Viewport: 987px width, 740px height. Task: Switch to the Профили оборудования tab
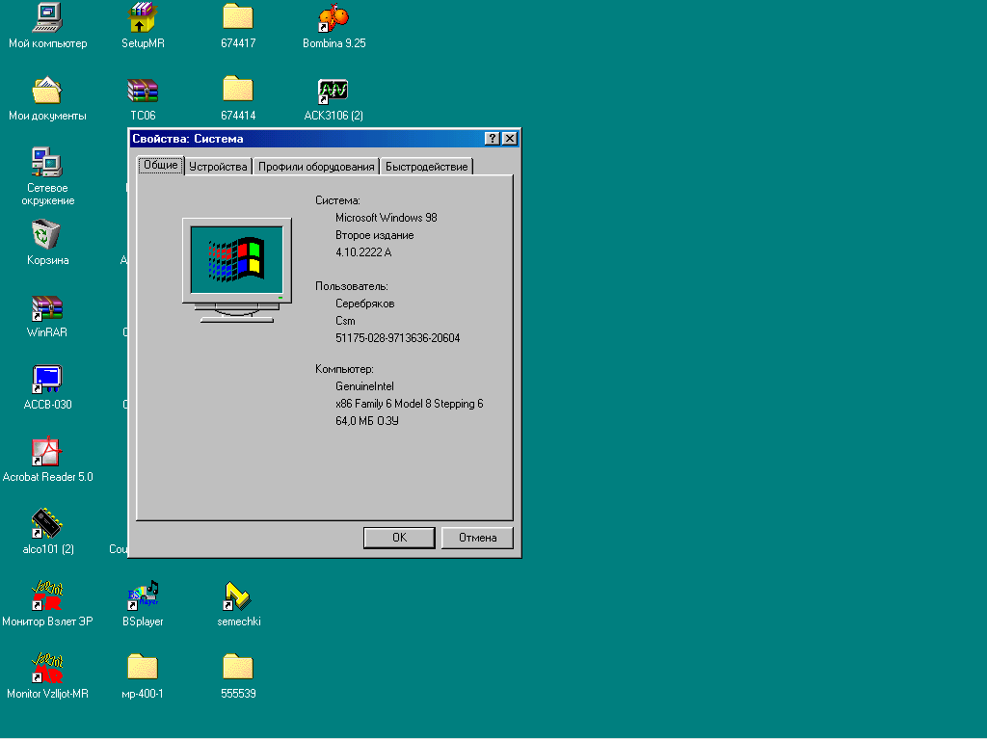click(x=315, y=167)
